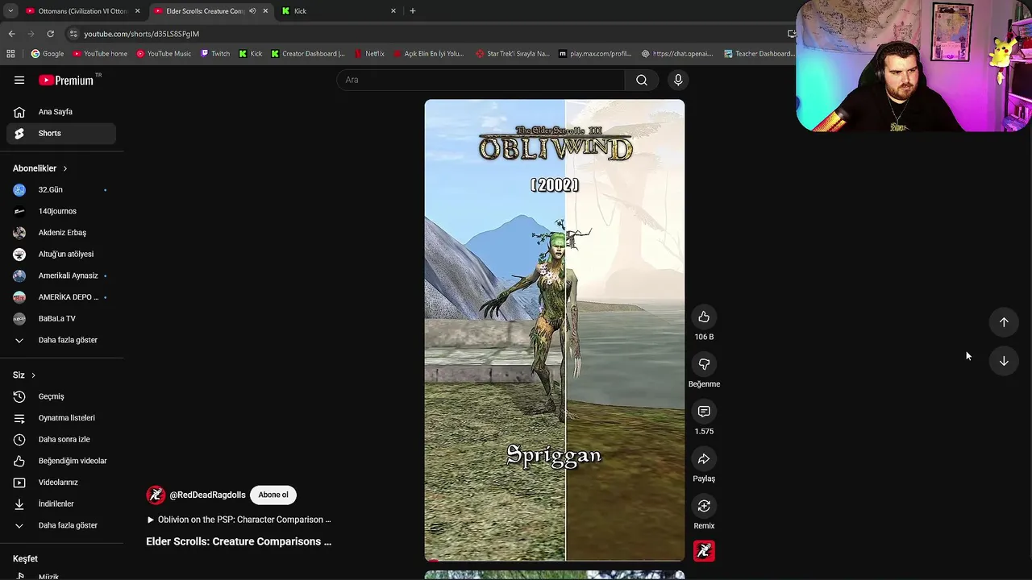Open the red channel sound thumbnail

(x=704, y=551)
